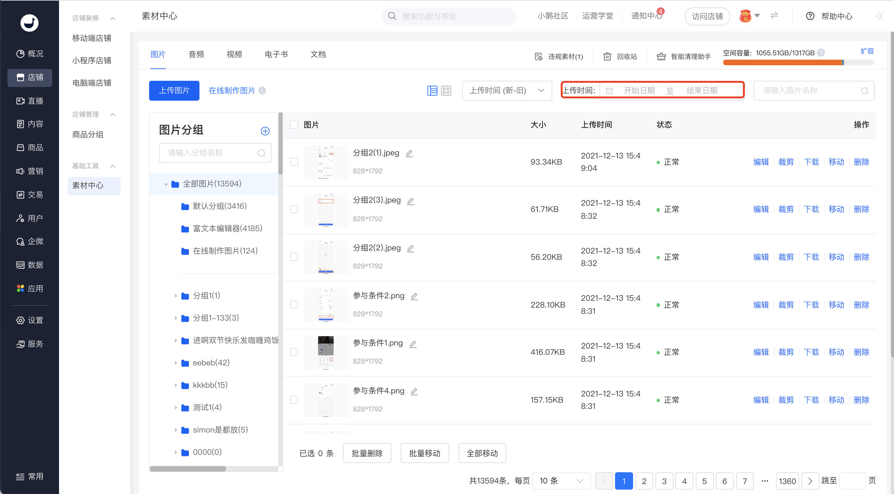The image size is (894, 494).
Task: Click the 扩容 expand capacity link
Action: point(867,51)
